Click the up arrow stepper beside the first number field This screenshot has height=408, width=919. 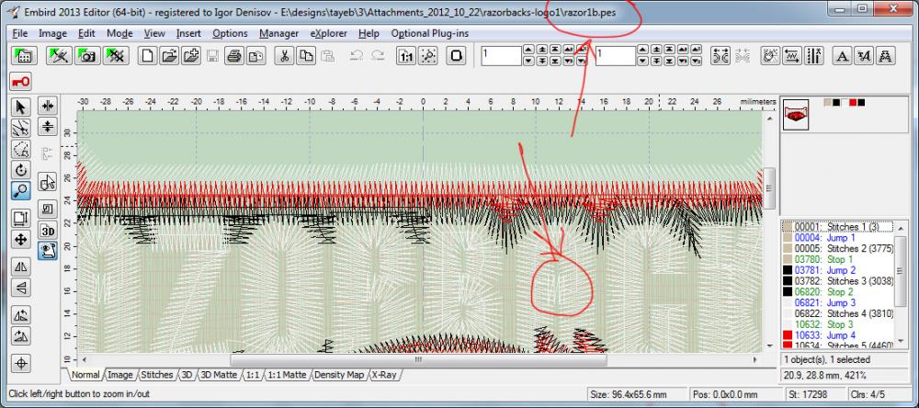[528, 50]
